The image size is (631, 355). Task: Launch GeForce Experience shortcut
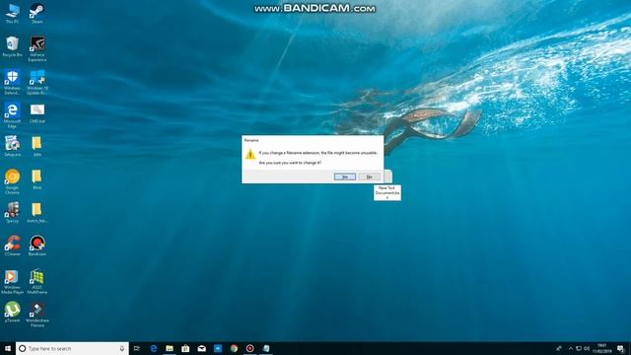[37, 48]
